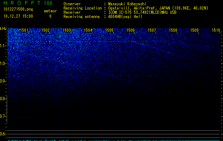Click the meteor label
The image size is (223, 141).
(x=50, y=11)
